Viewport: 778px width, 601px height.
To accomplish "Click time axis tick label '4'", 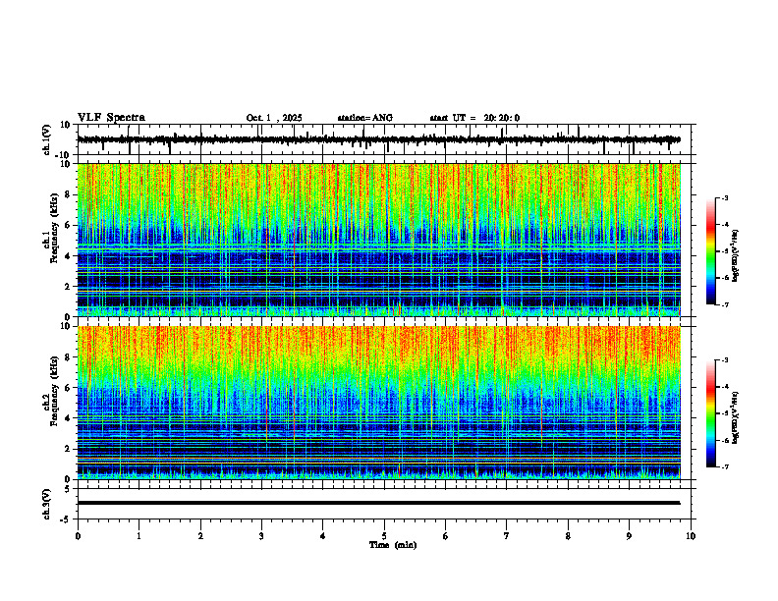I will click(323, 536).
